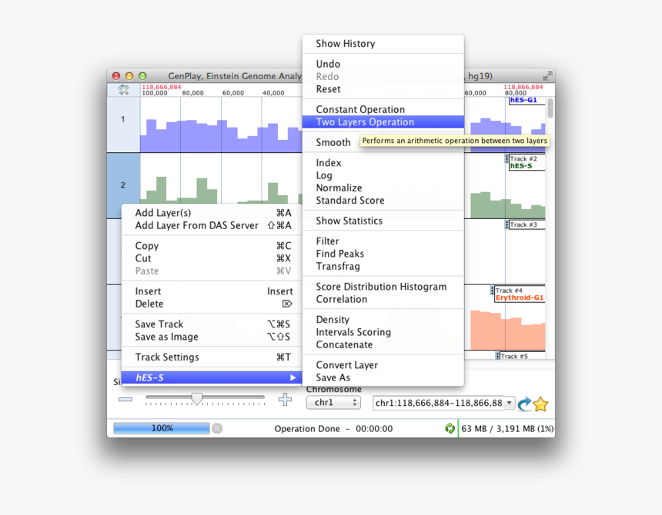Expand the genomic position combo box arrow
This screenshot has height=515, width=662.
(510, 403)
